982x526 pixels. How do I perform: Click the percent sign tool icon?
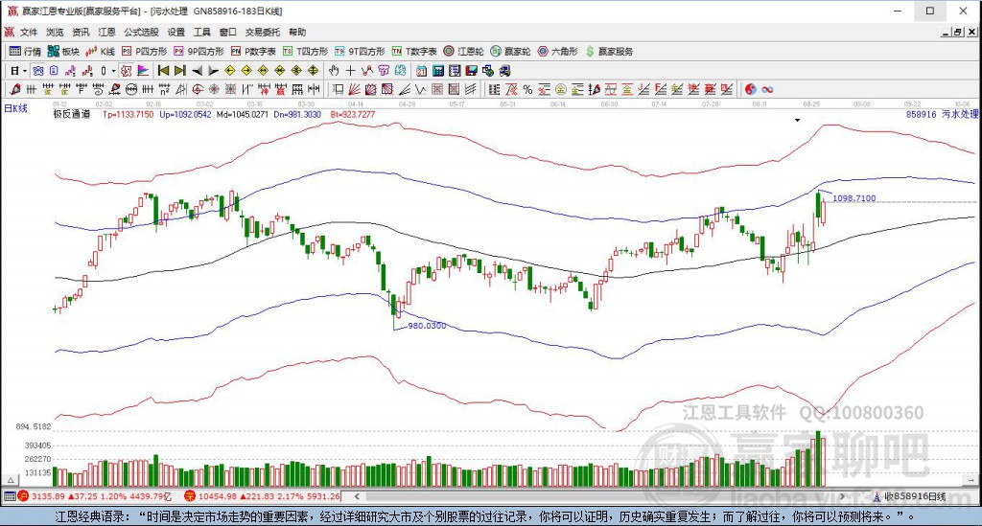(527, 89)
